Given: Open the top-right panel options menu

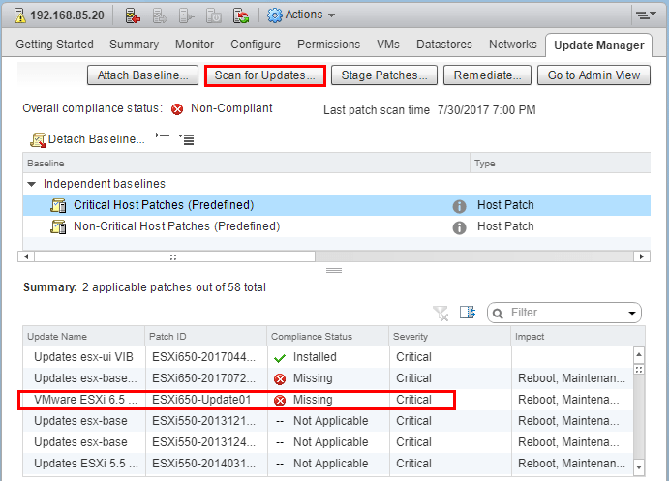Looking at the screenshot, I should (646, 15).
